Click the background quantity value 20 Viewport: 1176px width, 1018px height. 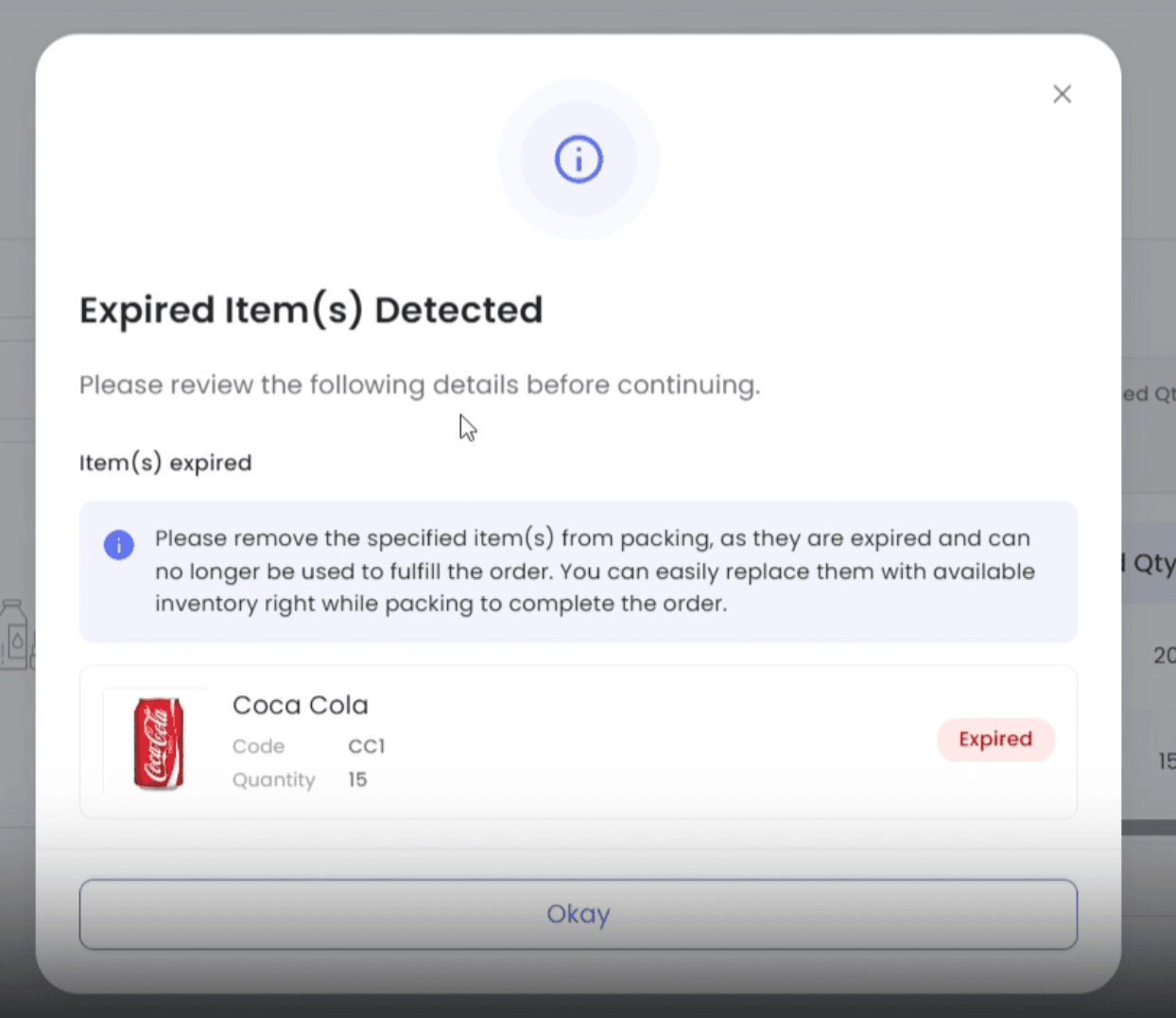click(1163, 655)
